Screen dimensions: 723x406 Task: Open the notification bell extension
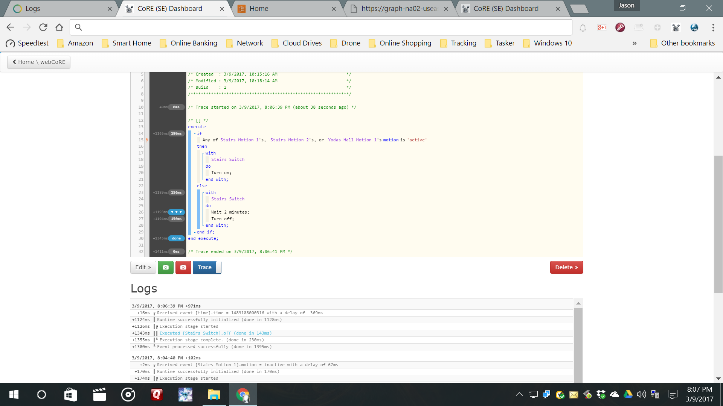tap(583, 27)
